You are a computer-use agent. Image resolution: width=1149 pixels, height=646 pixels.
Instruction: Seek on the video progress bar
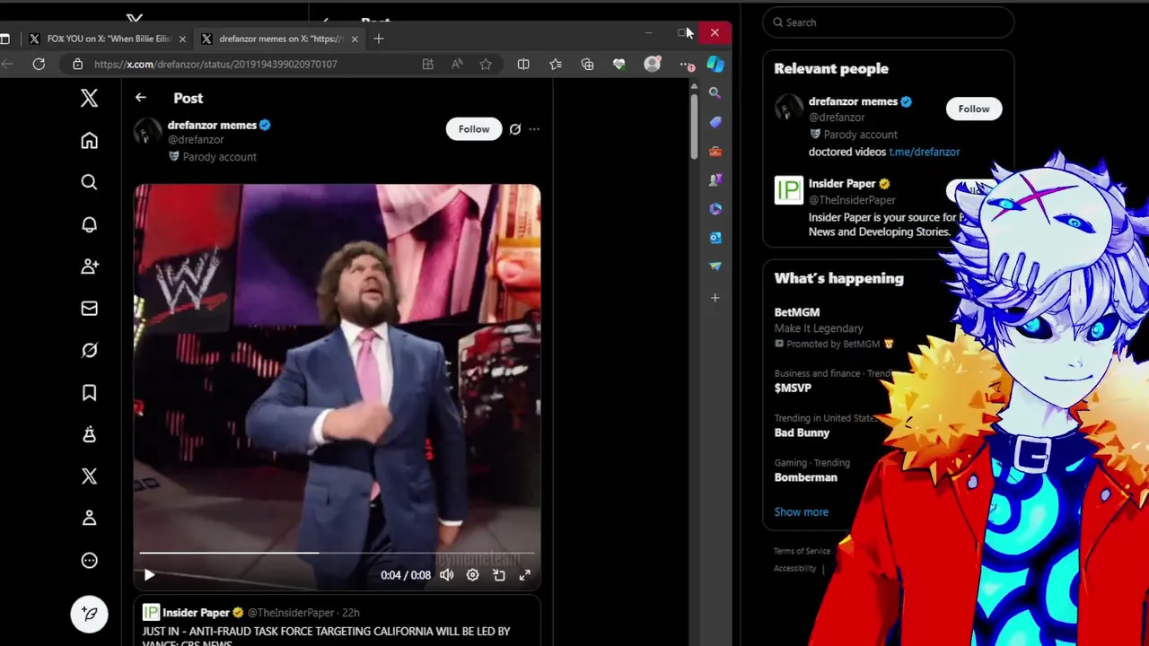click(x=338, y=554)
